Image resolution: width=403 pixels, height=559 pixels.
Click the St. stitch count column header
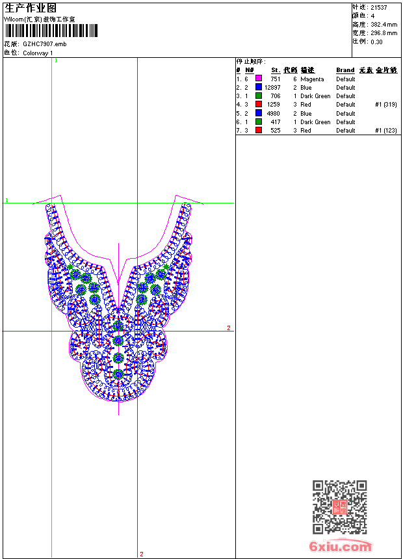click(276, 70)
